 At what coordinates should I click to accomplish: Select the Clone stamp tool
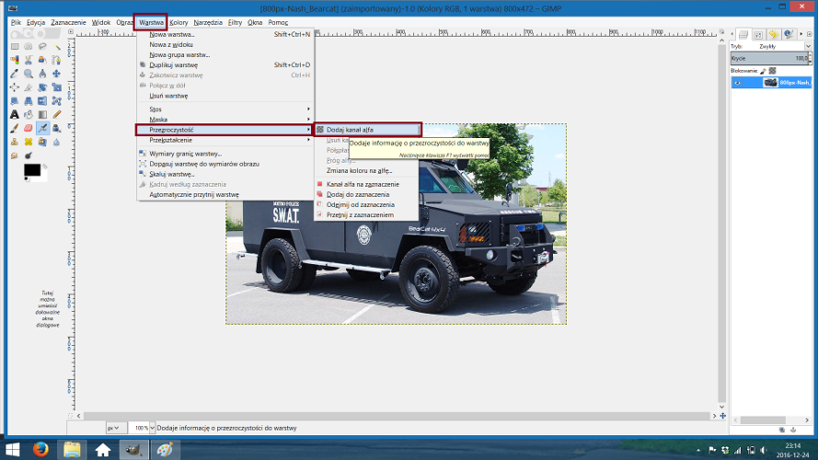[x=15, y=142]
